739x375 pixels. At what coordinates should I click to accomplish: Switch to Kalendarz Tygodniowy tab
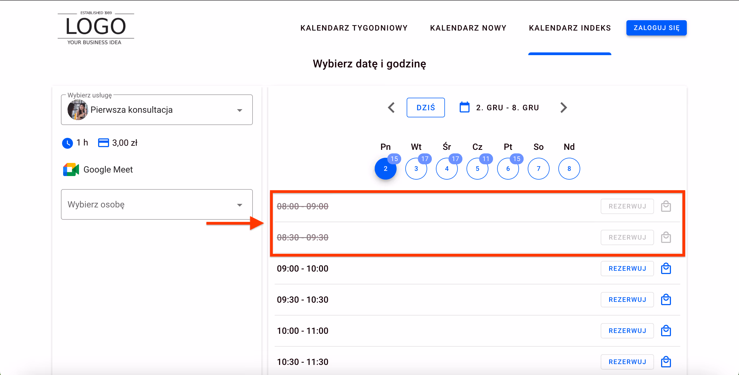click(x=354, y=28)
